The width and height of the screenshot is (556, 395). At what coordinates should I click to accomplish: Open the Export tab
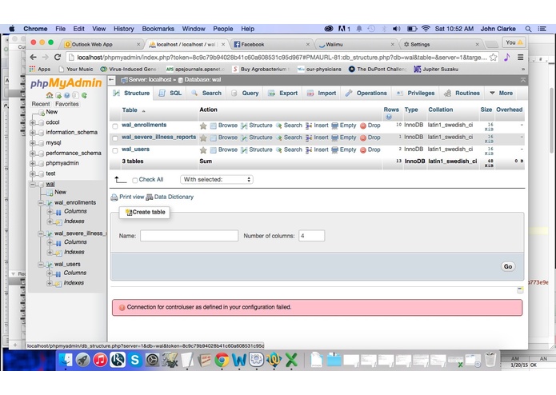283,94
